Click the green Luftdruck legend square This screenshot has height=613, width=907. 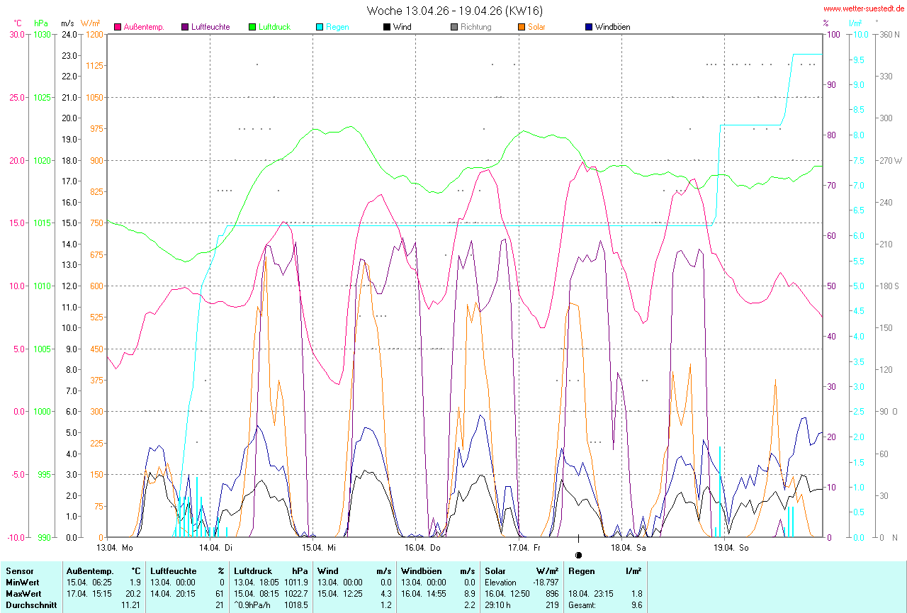tap(252, 28)
